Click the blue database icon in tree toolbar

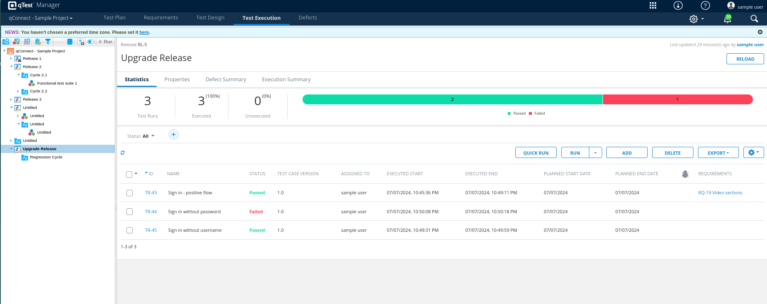pyautogui.click(x=70, y=42)
